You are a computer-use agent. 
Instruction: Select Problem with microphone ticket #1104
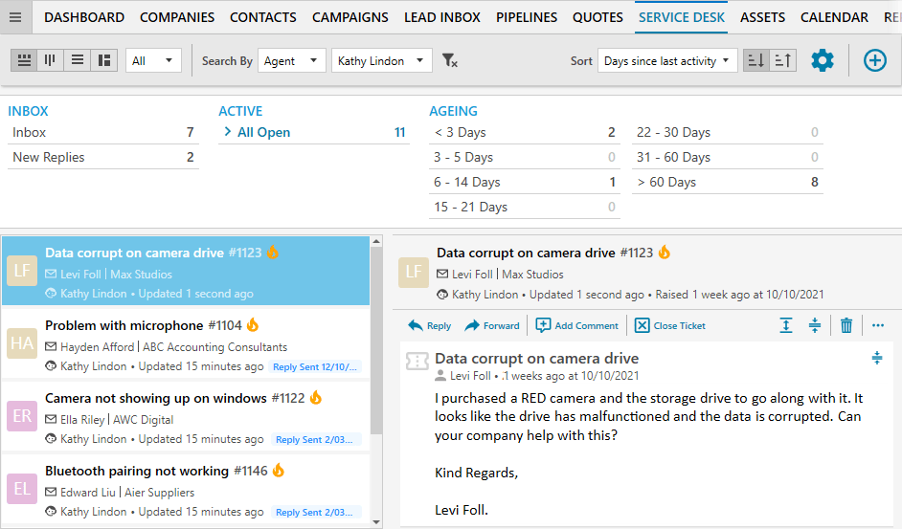[186, 345]
